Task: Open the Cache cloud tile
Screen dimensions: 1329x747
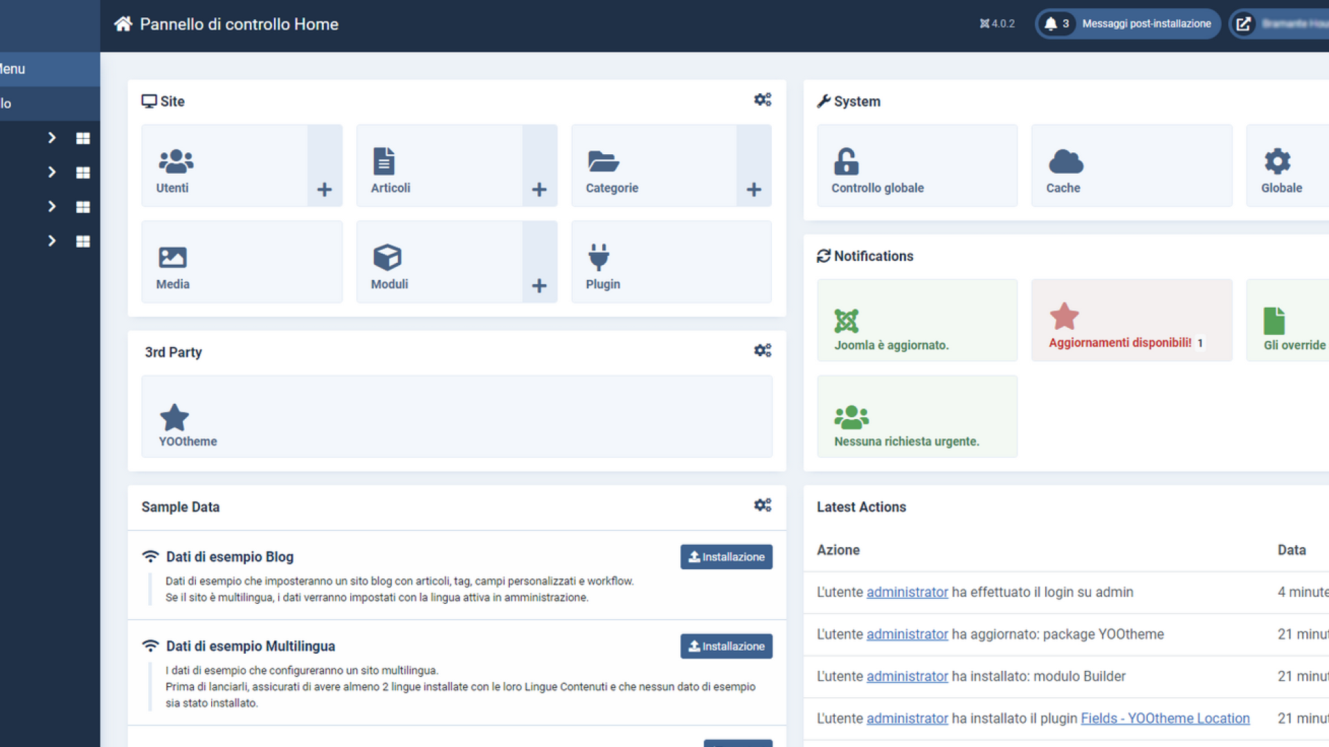Action: (x=1132, y=165)
